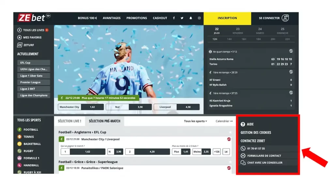Expand more bets with +126
The width and height of the screenshot is (334, 189).
(217, 152)
